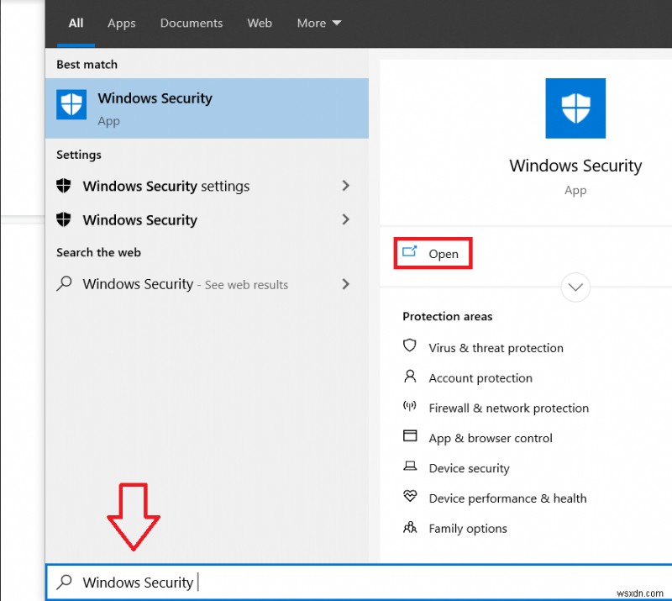Switch to the Documents tab

[x=191, y=23]
